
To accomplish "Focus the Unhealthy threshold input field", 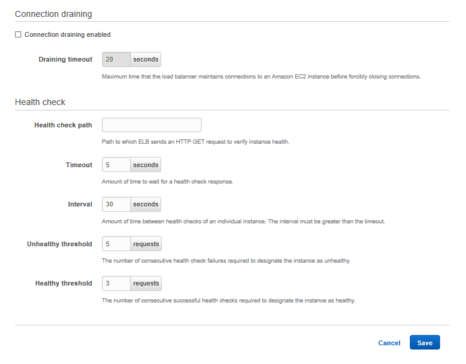I will pos(116,244).
